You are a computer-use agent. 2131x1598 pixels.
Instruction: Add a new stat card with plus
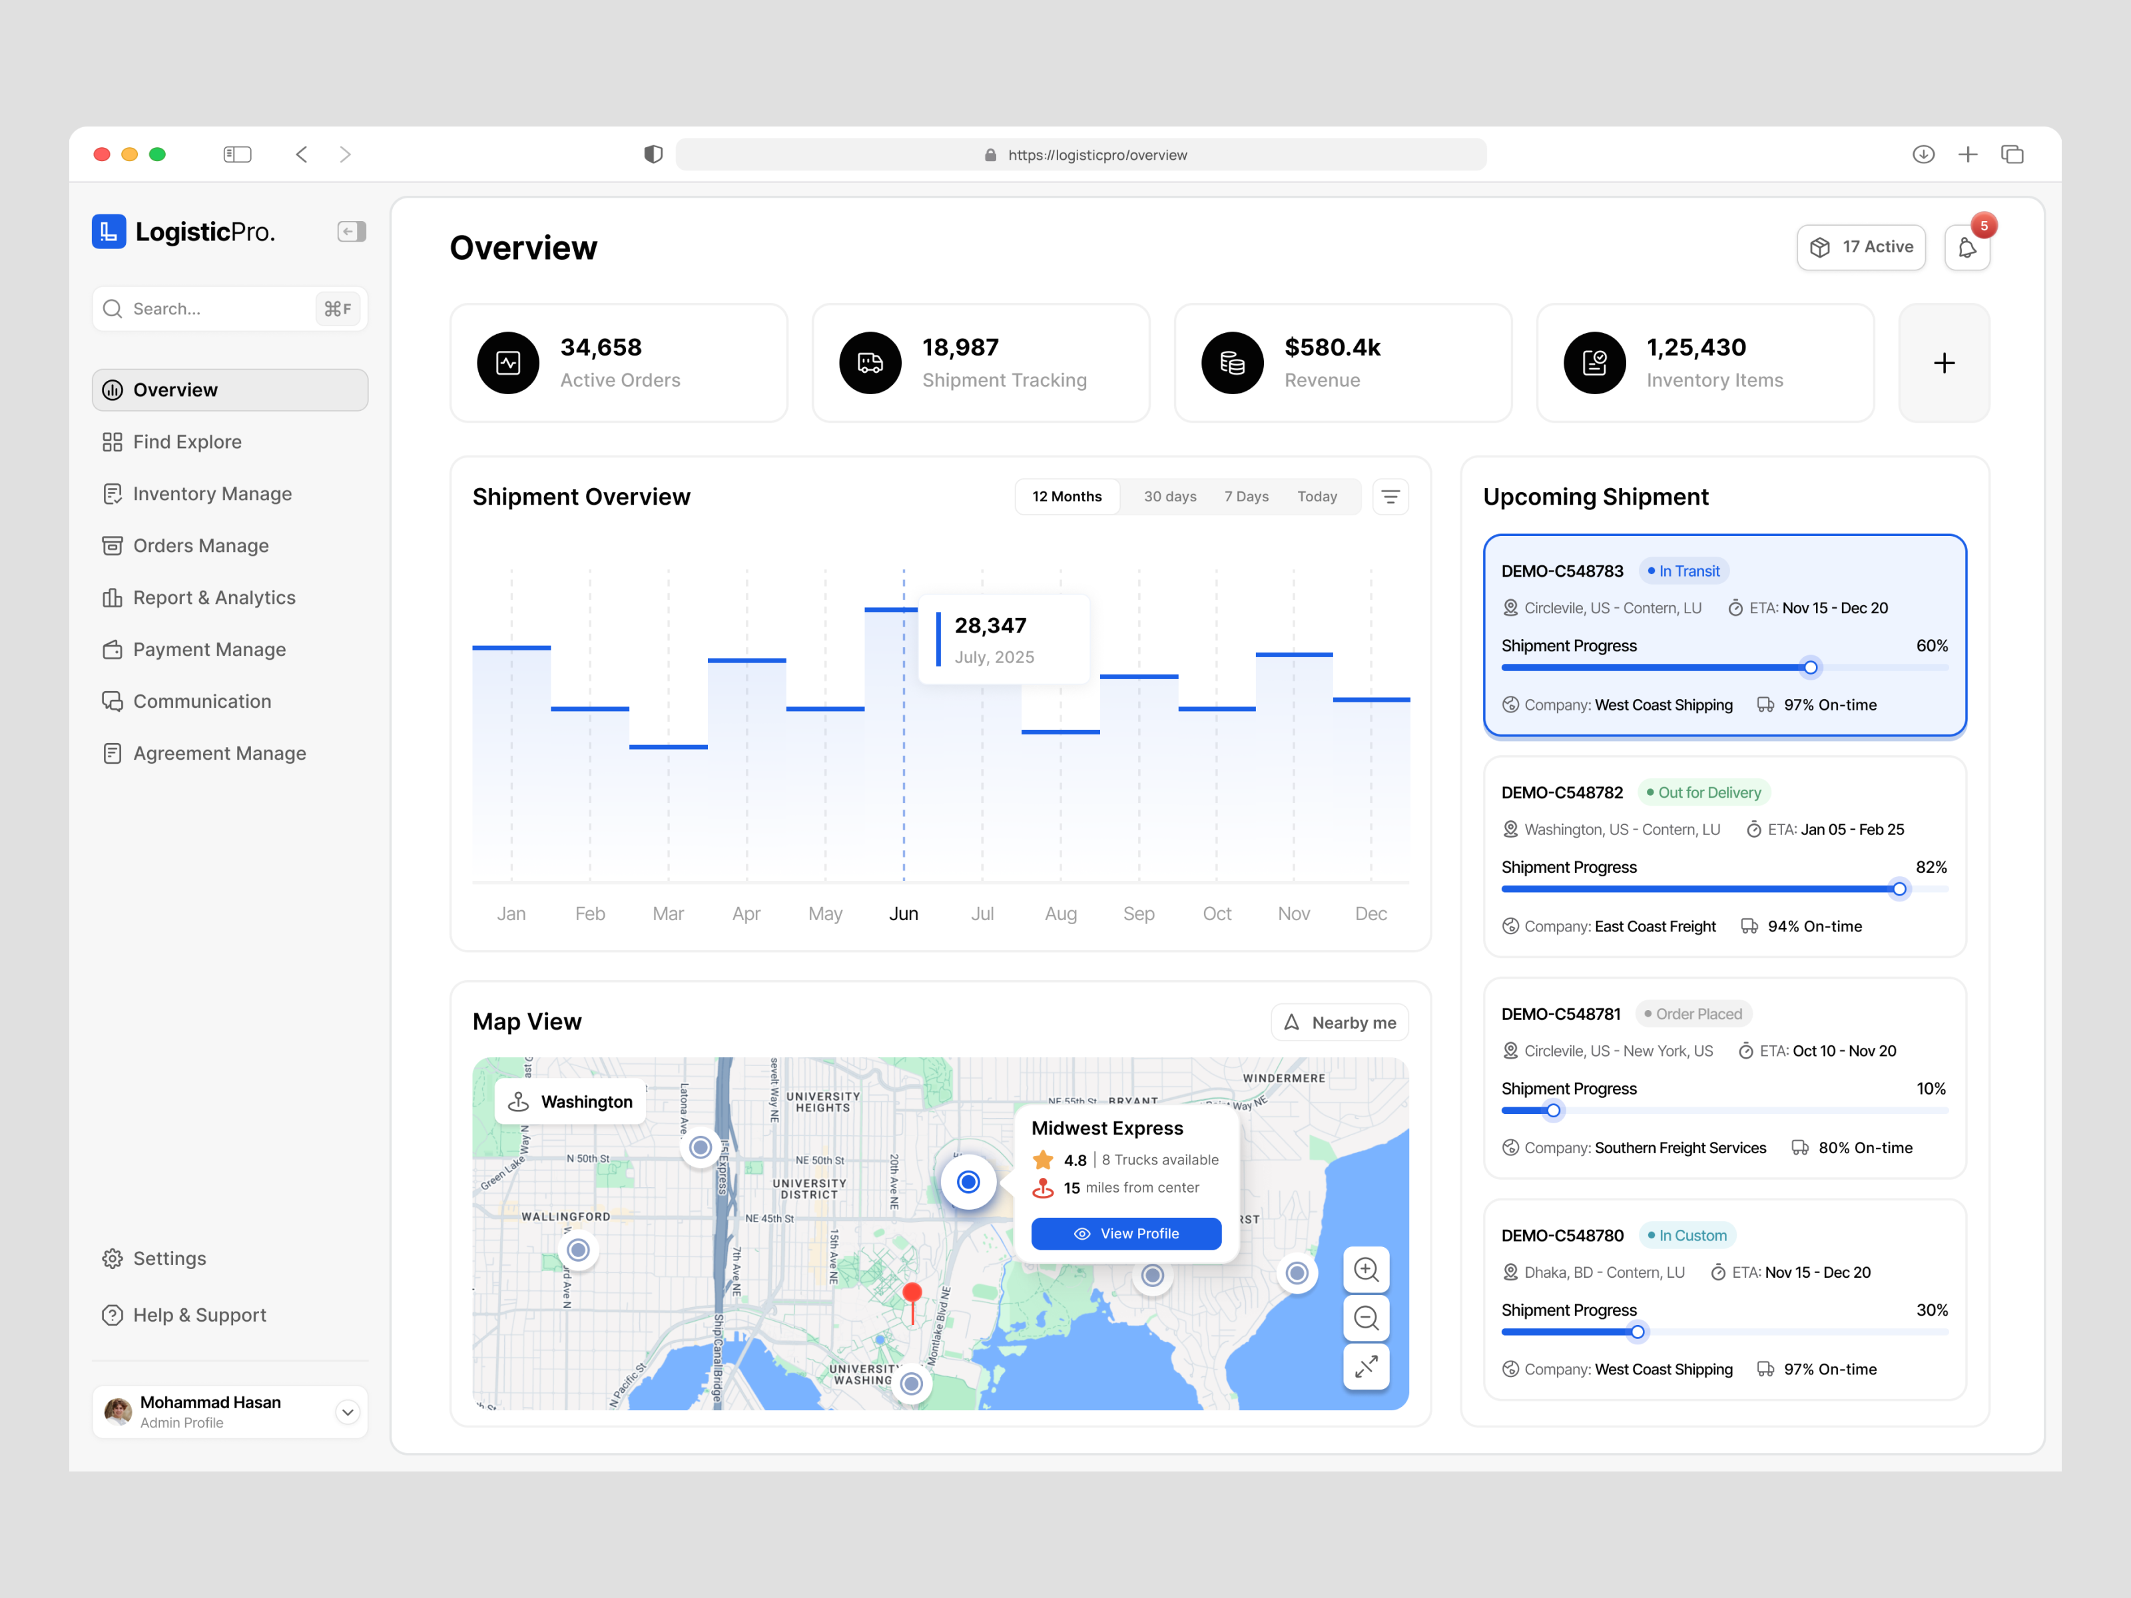pos(1943,363)
